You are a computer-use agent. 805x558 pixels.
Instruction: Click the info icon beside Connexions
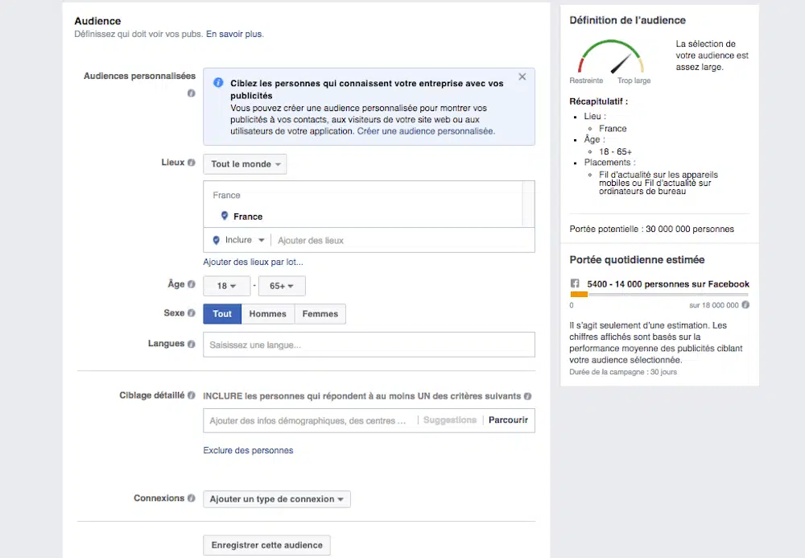click(192, 498)
